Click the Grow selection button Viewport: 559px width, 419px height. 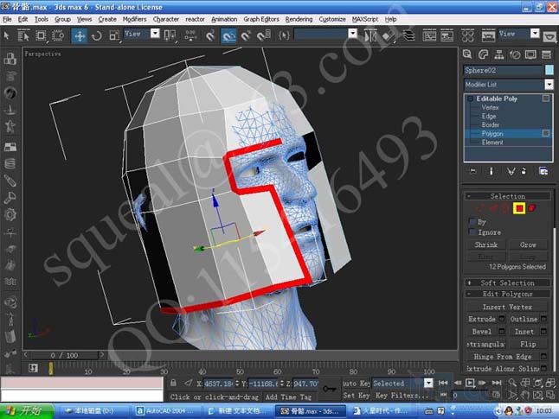[x=528, y=244]
